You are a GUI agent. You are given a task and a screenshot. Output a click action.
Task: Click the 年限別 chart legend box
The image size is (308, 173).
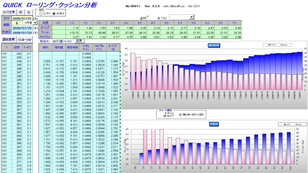(x=292, y=124)
